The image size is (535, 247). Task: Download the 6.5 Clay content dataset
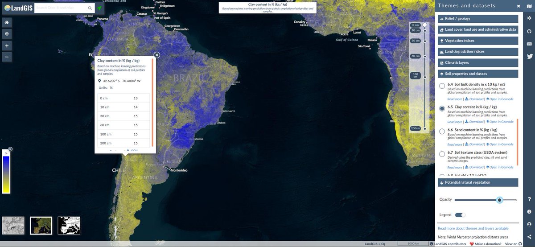pyautogui.click(x=474, y=122)
